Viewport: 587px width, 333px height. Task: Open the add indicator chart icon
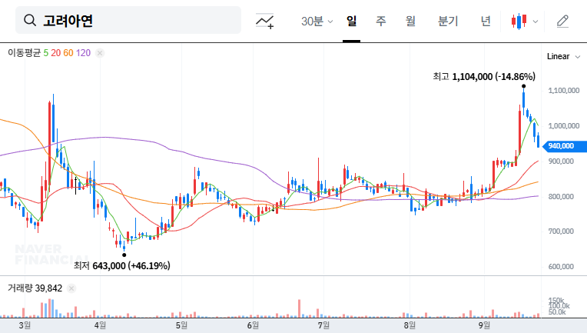(x=264, y=21)
